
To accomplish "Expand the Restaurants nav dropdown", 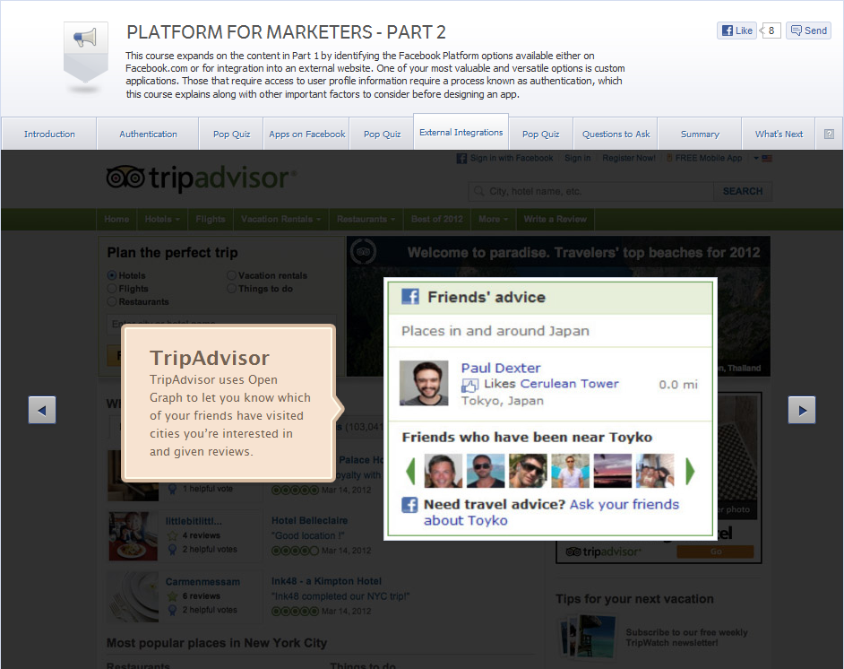I will pyautogui.click(x=366, y=219).
